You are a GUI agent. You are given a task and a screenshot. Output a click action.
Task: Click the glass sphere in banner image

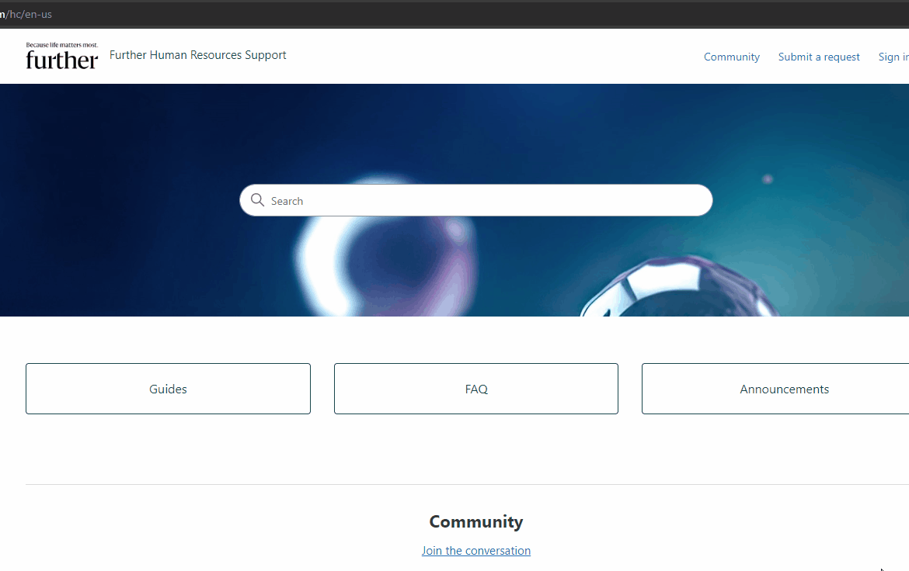[676, 291]
